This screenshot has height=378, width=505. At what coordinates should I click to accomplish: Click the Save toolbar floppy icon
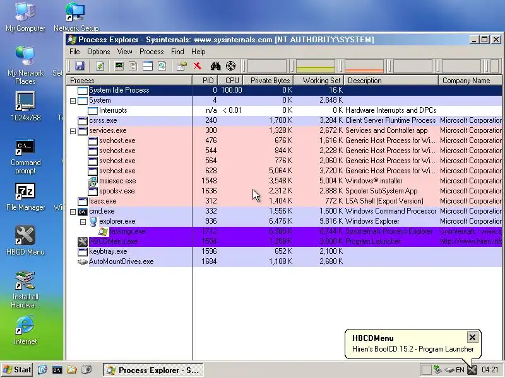80,66
